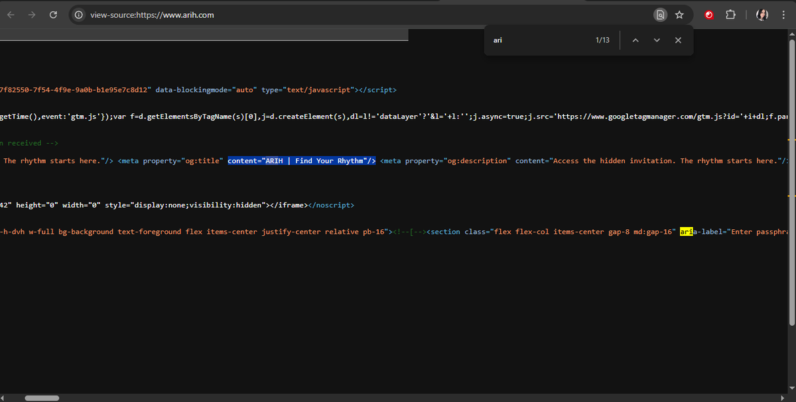796x402 pixels.
Task: Click the 'Enter passphra' label text
Action: click(760, 232)
